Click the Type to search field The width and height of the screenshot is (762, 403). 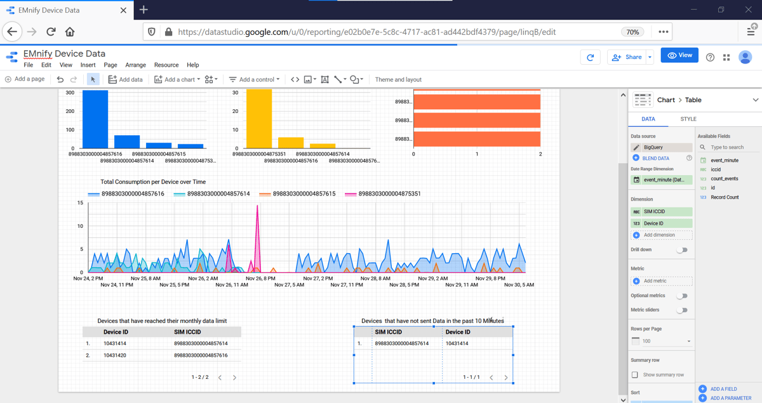pyautogui.click(x=729, y=147)
